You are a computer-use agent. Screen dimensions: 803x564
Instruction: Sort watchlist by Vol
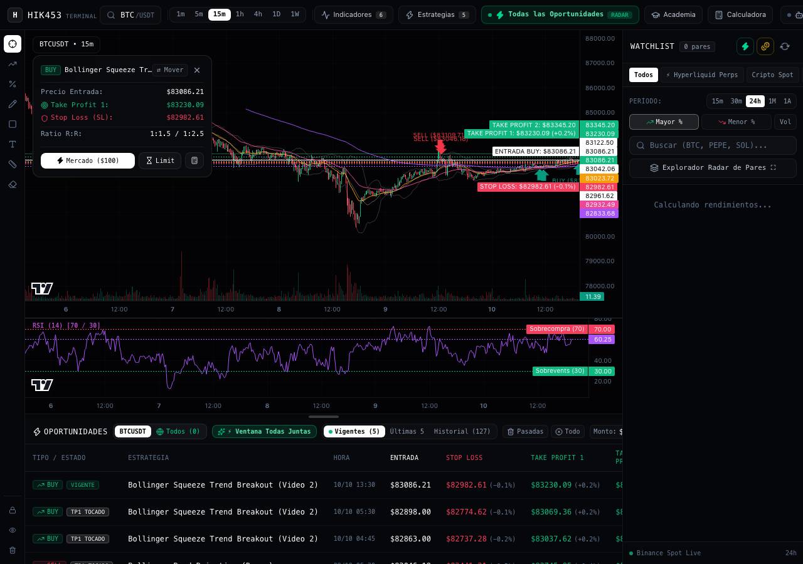(x=785, y=122)
